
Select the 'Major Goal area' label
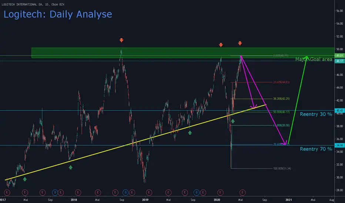click(314, 59)
